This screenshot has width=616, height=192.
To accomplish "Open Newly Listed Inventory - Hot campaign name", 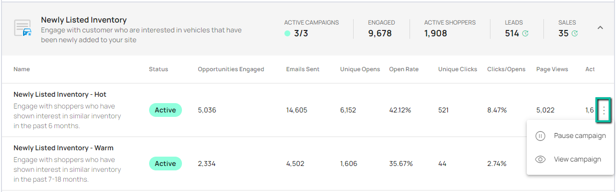I will click(x=60, y=94).
